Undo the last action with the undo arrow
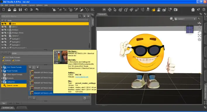Screen dimensions: 207x112 [37, 10]
